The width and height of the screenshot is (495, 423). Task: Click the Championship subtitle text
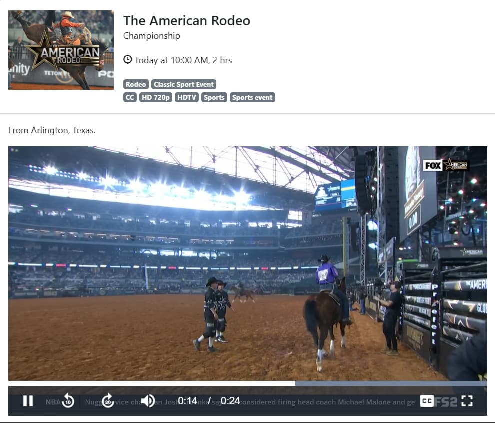(x=152, y=36)
